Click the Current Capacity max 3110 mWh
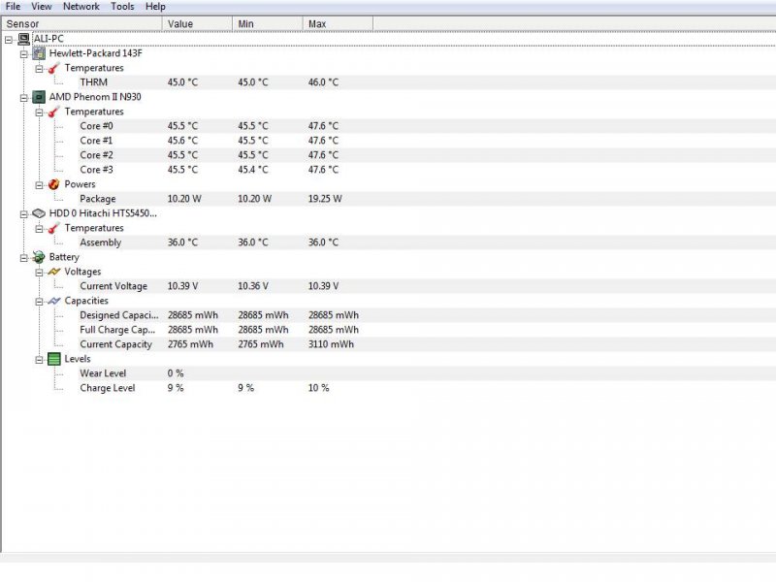The width and height of the screenshot is (776, 582). 331,344
